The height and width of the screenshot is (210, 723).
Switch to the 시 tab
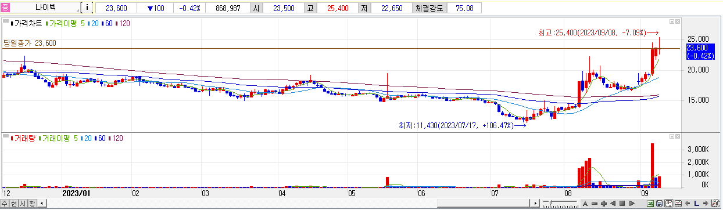23,204
